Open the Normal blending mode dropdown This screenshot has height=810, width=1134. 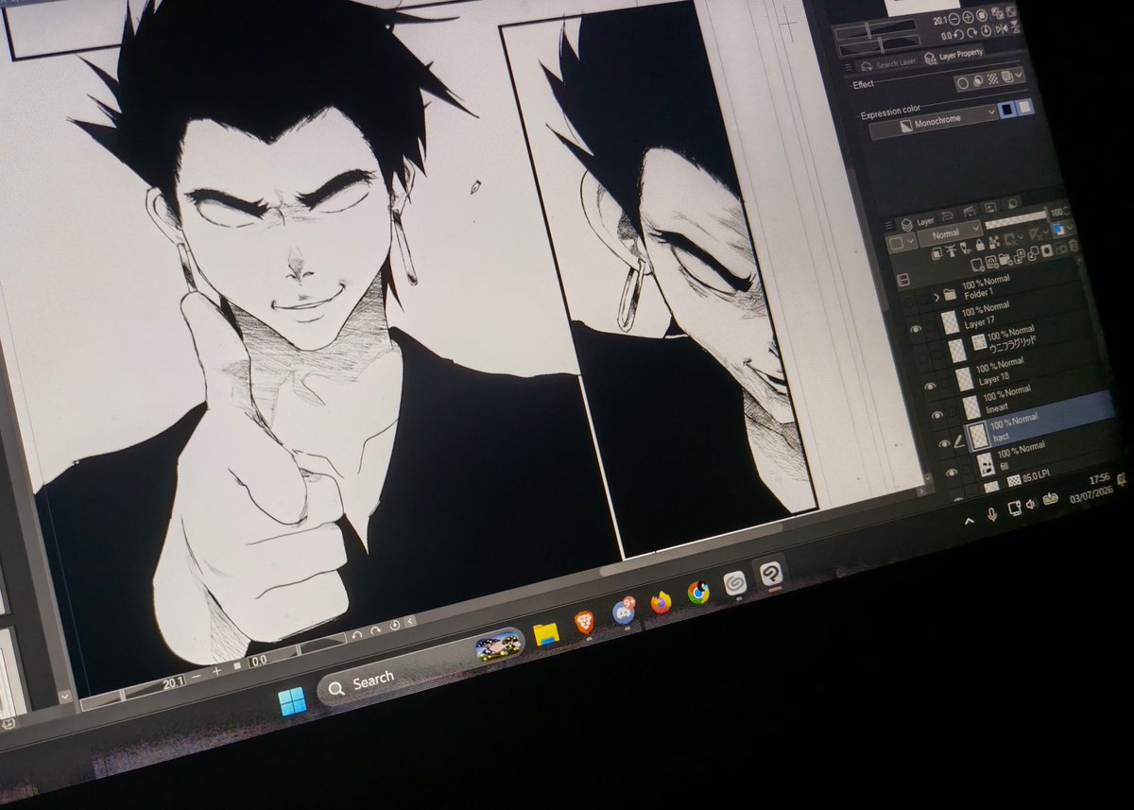pos(950,233)
